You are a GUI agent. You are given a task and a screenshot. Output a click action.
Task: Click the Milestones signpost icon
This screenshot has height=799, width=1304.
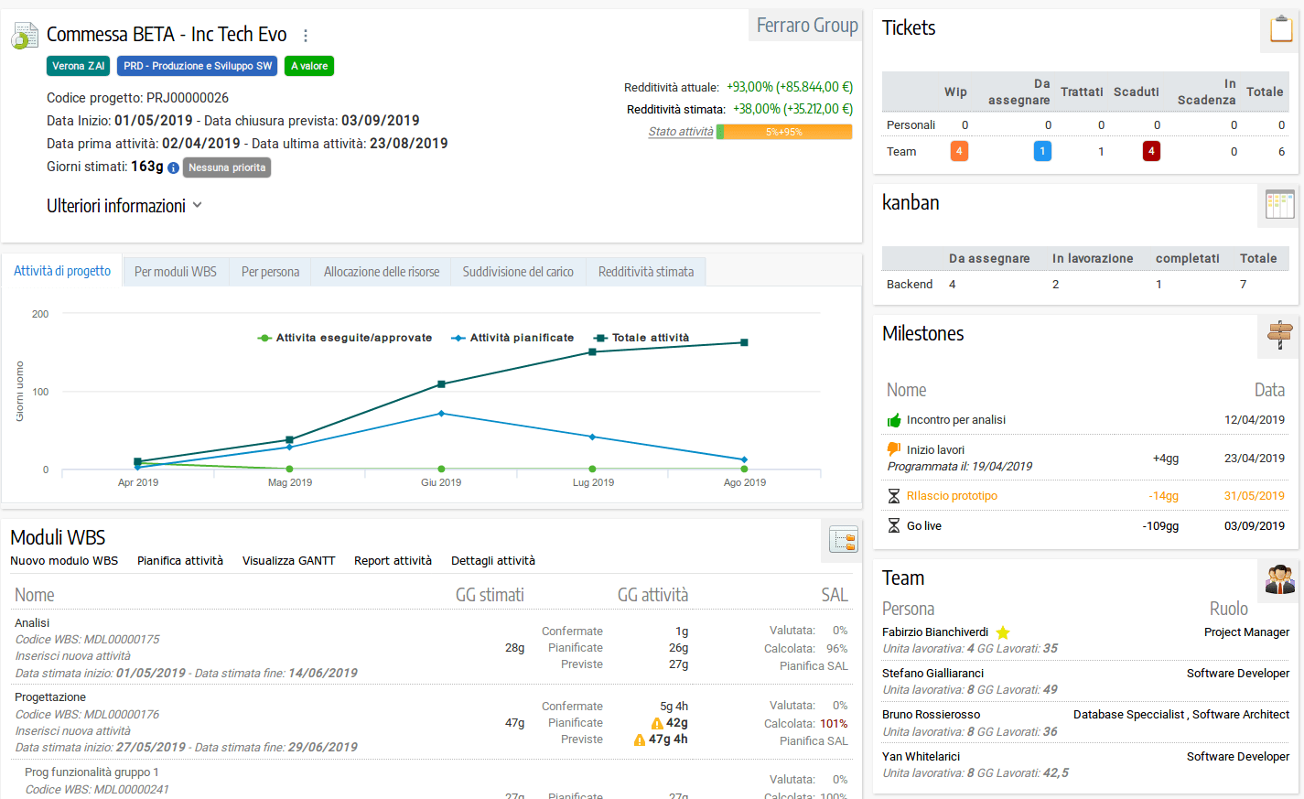[1279, 334]
